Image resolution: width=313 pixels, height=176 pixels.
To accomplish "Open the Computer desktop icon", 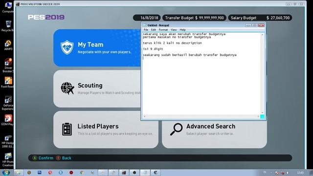I will click(8, 6).
